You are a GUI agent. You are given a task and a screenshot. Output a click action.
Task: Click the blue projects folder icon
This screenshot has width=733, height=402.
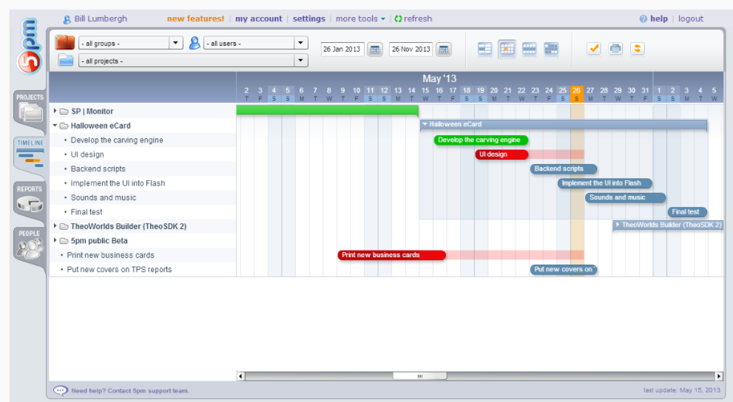coord(66,61)
